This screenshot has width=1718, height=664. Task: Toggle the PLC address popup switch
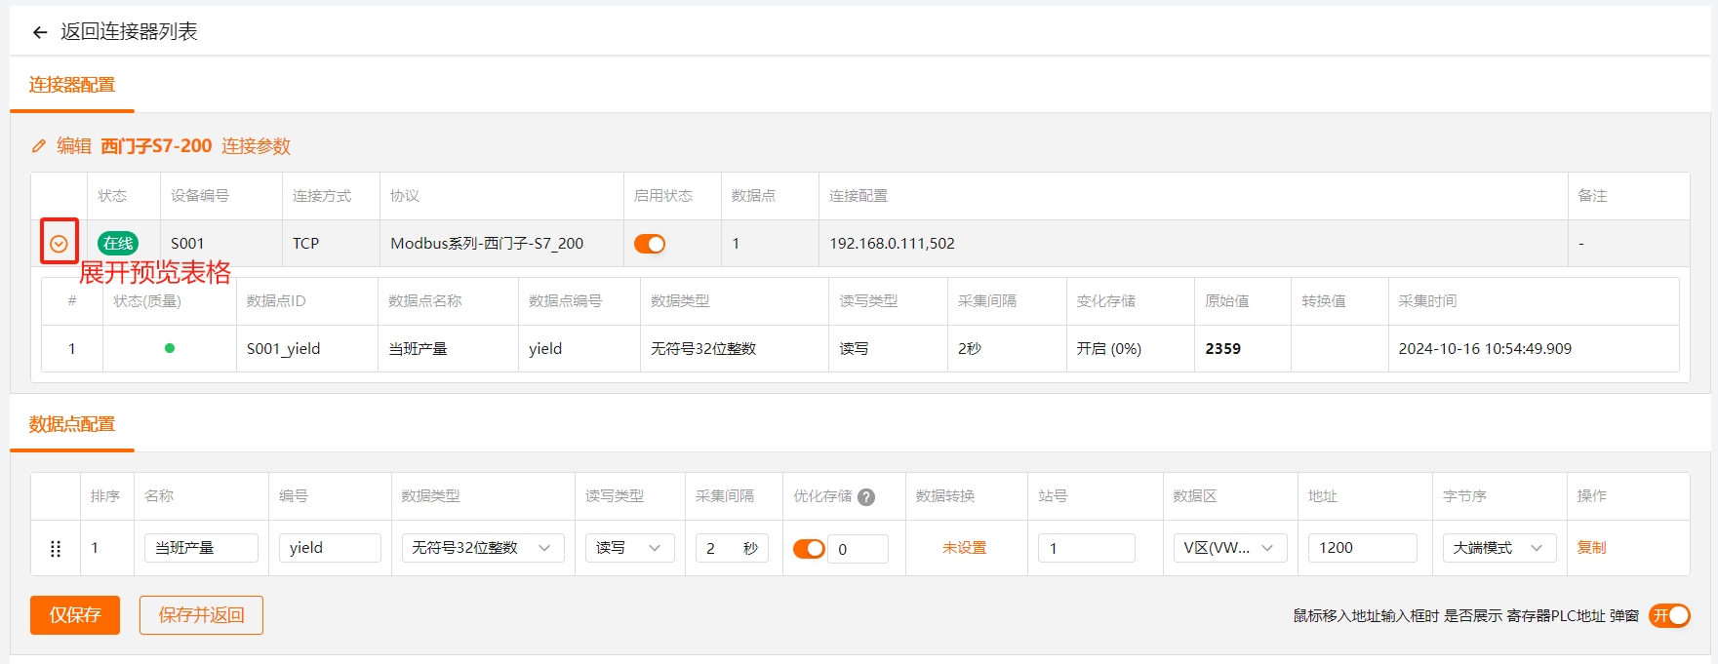tap(1669, 615)
